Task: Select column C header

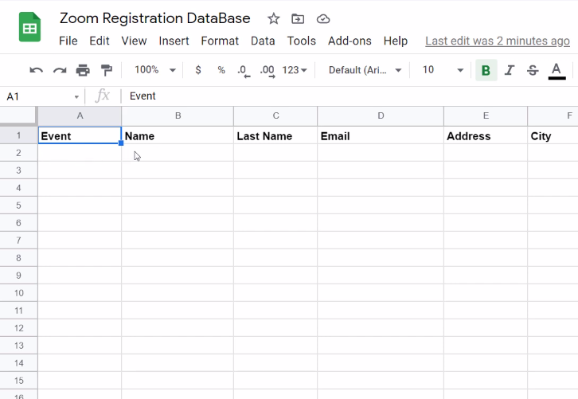Action: [x=275, y=115]
